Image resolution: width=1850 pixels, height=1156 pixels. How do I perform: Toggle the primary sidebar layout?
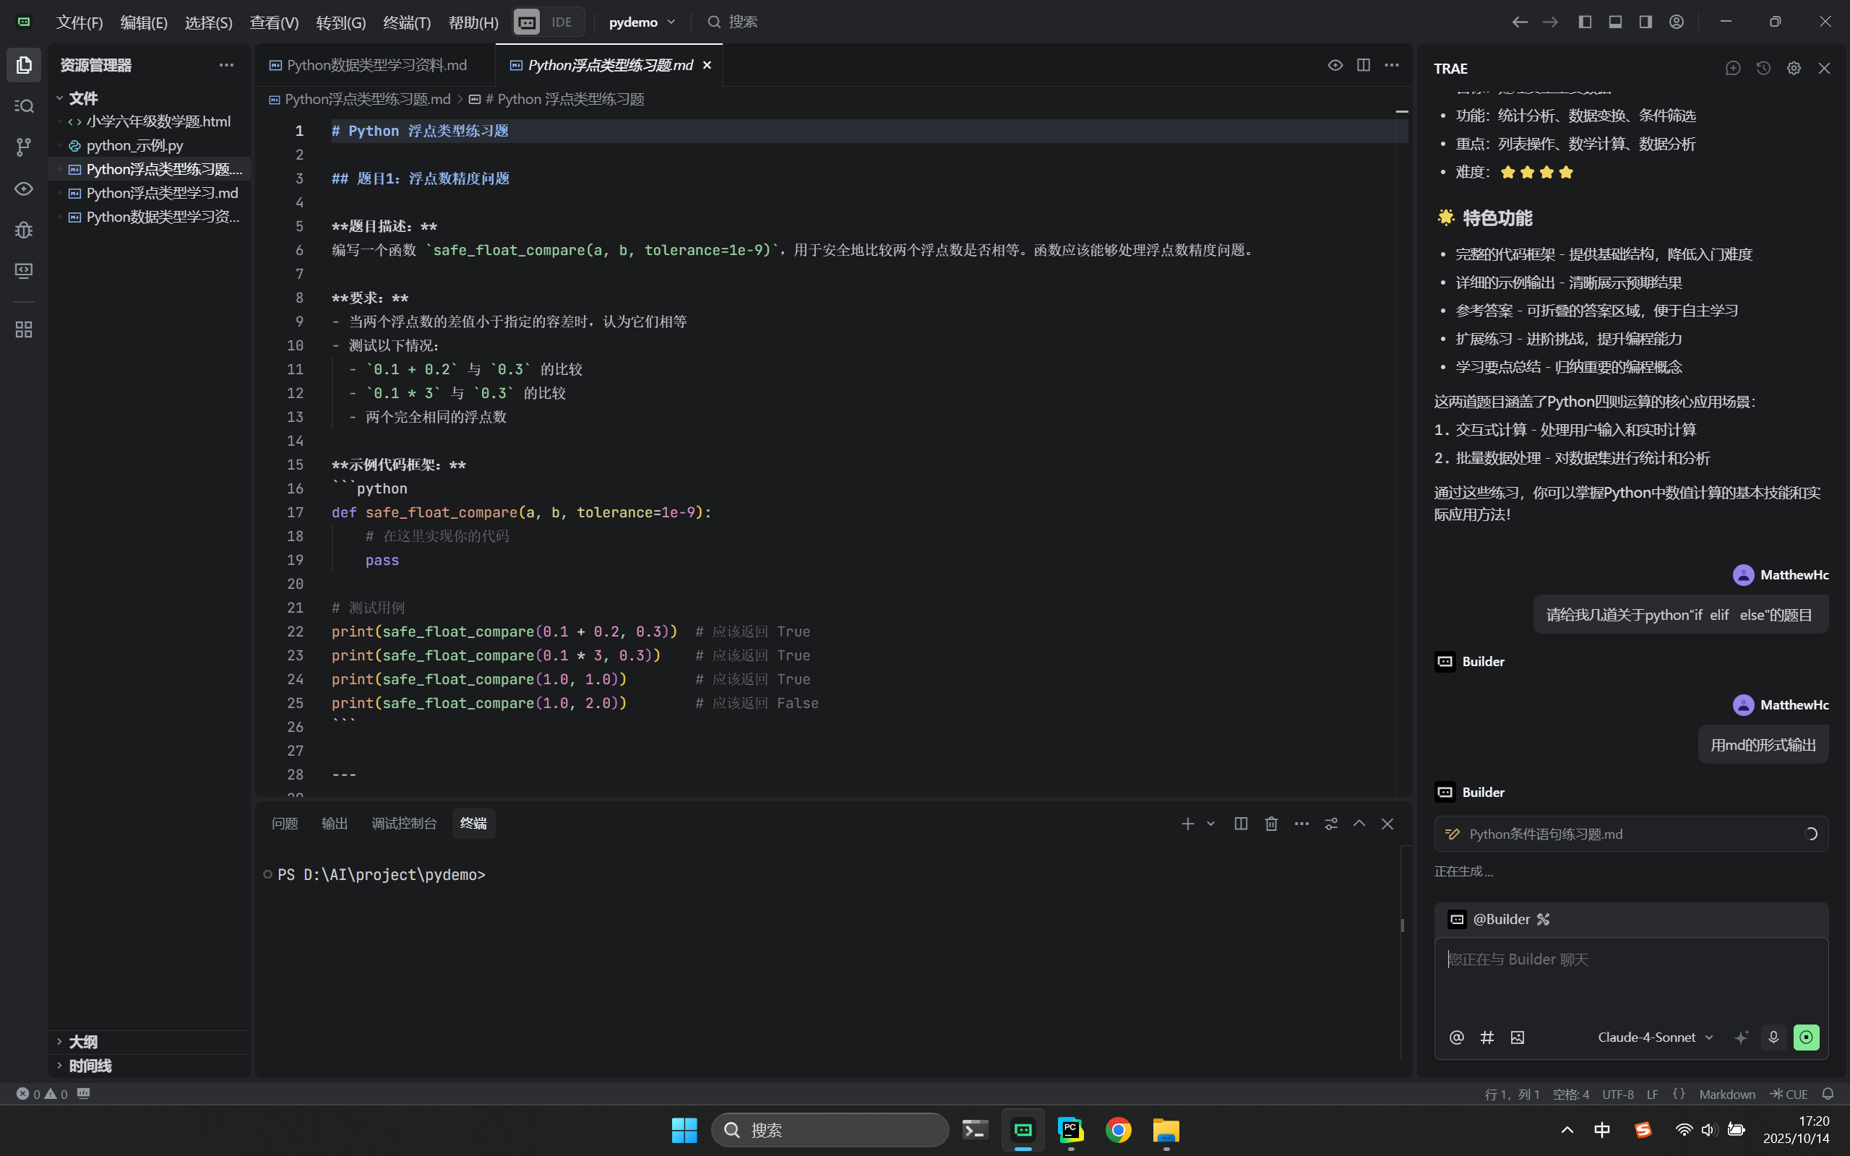(x=1585, y=22)
